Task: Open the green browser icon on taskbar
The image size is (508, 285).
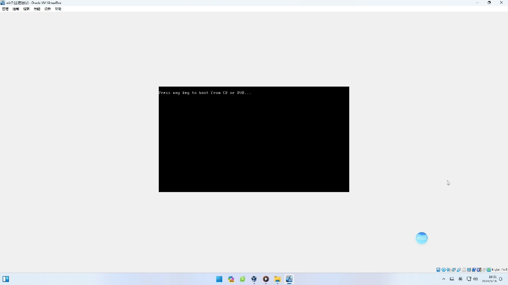Action: (x=243, y=279)
